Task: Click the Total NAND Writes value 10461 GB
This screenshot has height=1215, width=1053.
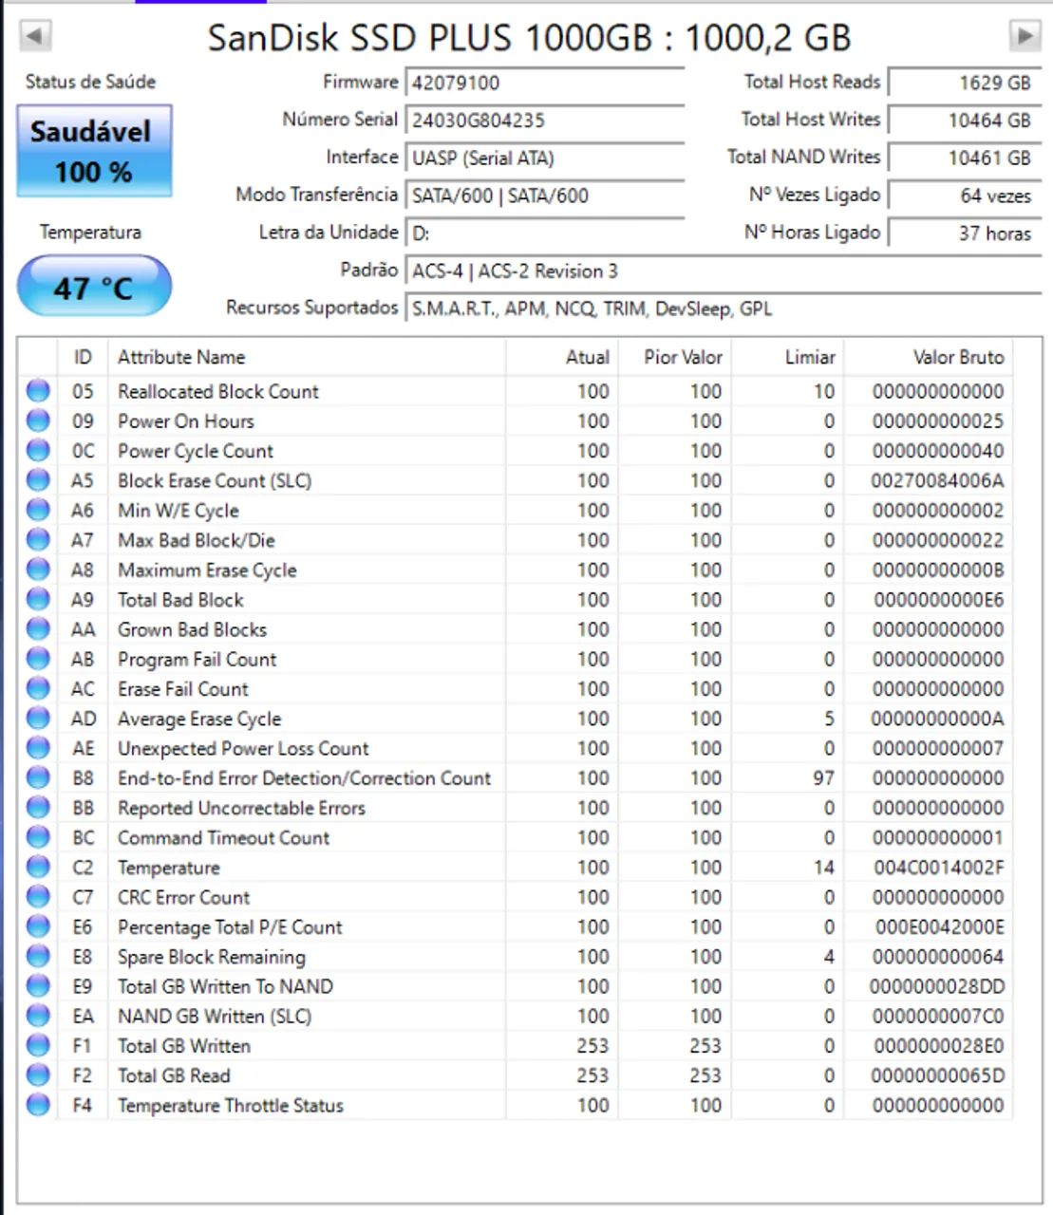Action: click(x=965, y=159)
